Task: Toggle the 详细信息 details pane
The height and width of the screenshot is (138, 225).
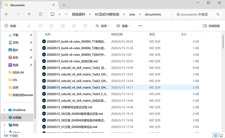Action: [x=211, y=26]
